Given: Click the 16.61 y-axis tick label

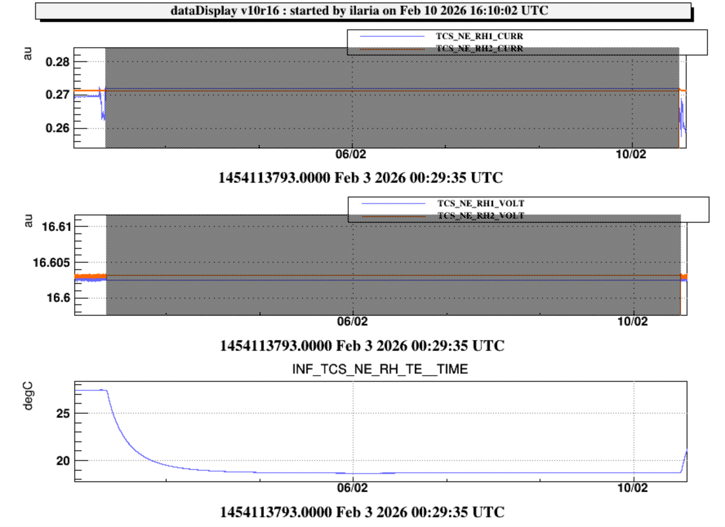Looking at the screenshot, I should coord(56,226).
